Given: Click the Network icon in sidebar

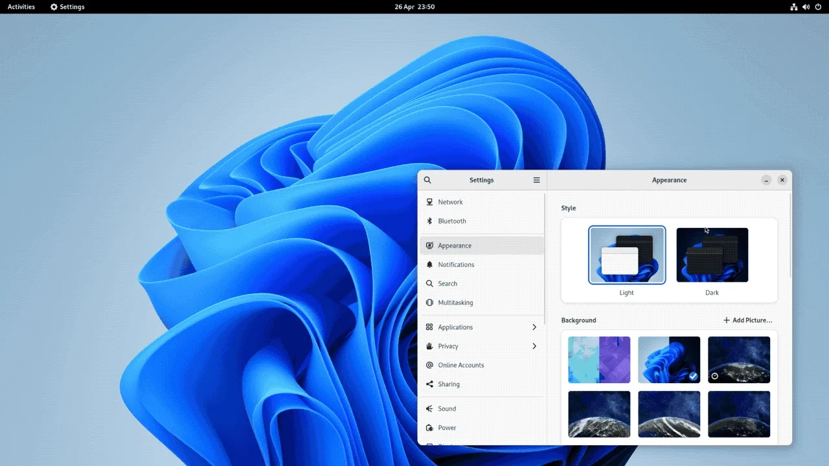Looking at the screenshot, I should (429, 202).
